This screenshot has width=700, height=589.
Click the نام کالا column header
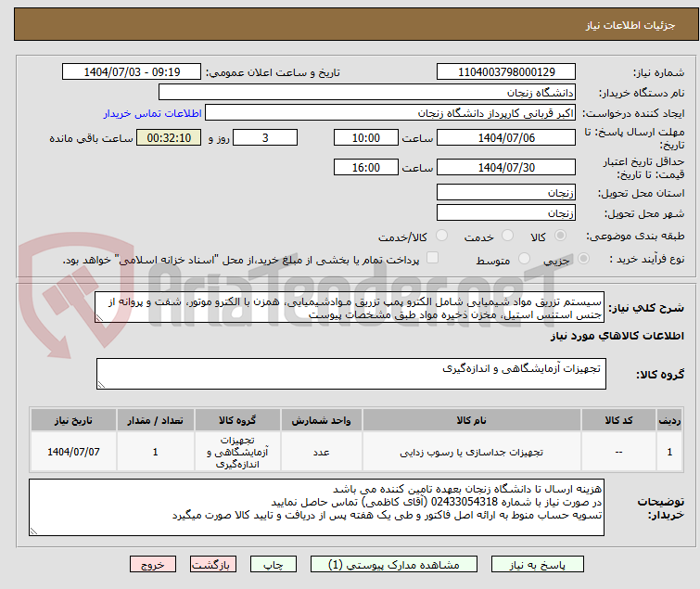(472, 420)
